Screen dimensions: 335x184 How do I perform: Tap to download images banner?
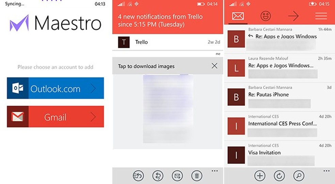pos(168,66)
